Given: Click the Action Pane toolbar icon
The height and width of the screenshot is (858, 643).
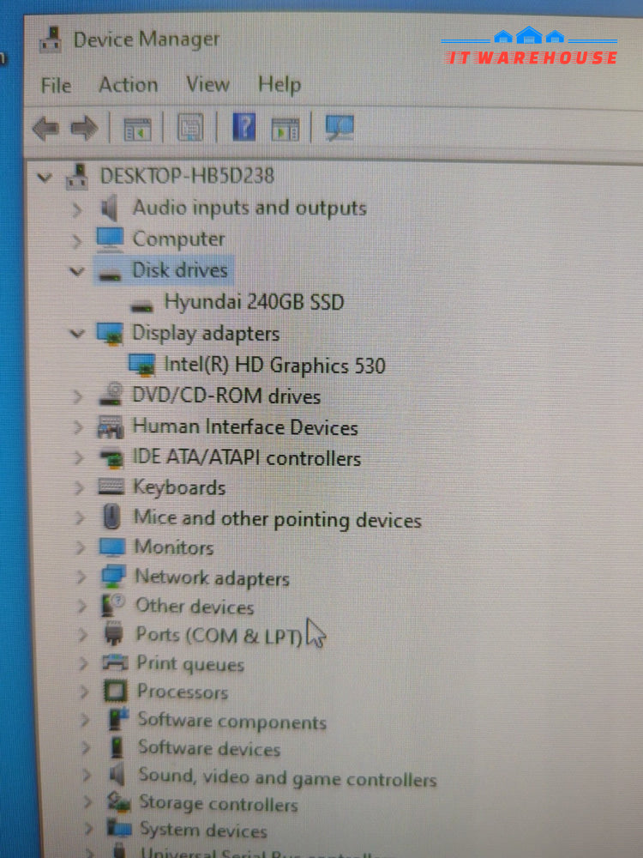Looking at the screenshot, I should pos(285,130).
